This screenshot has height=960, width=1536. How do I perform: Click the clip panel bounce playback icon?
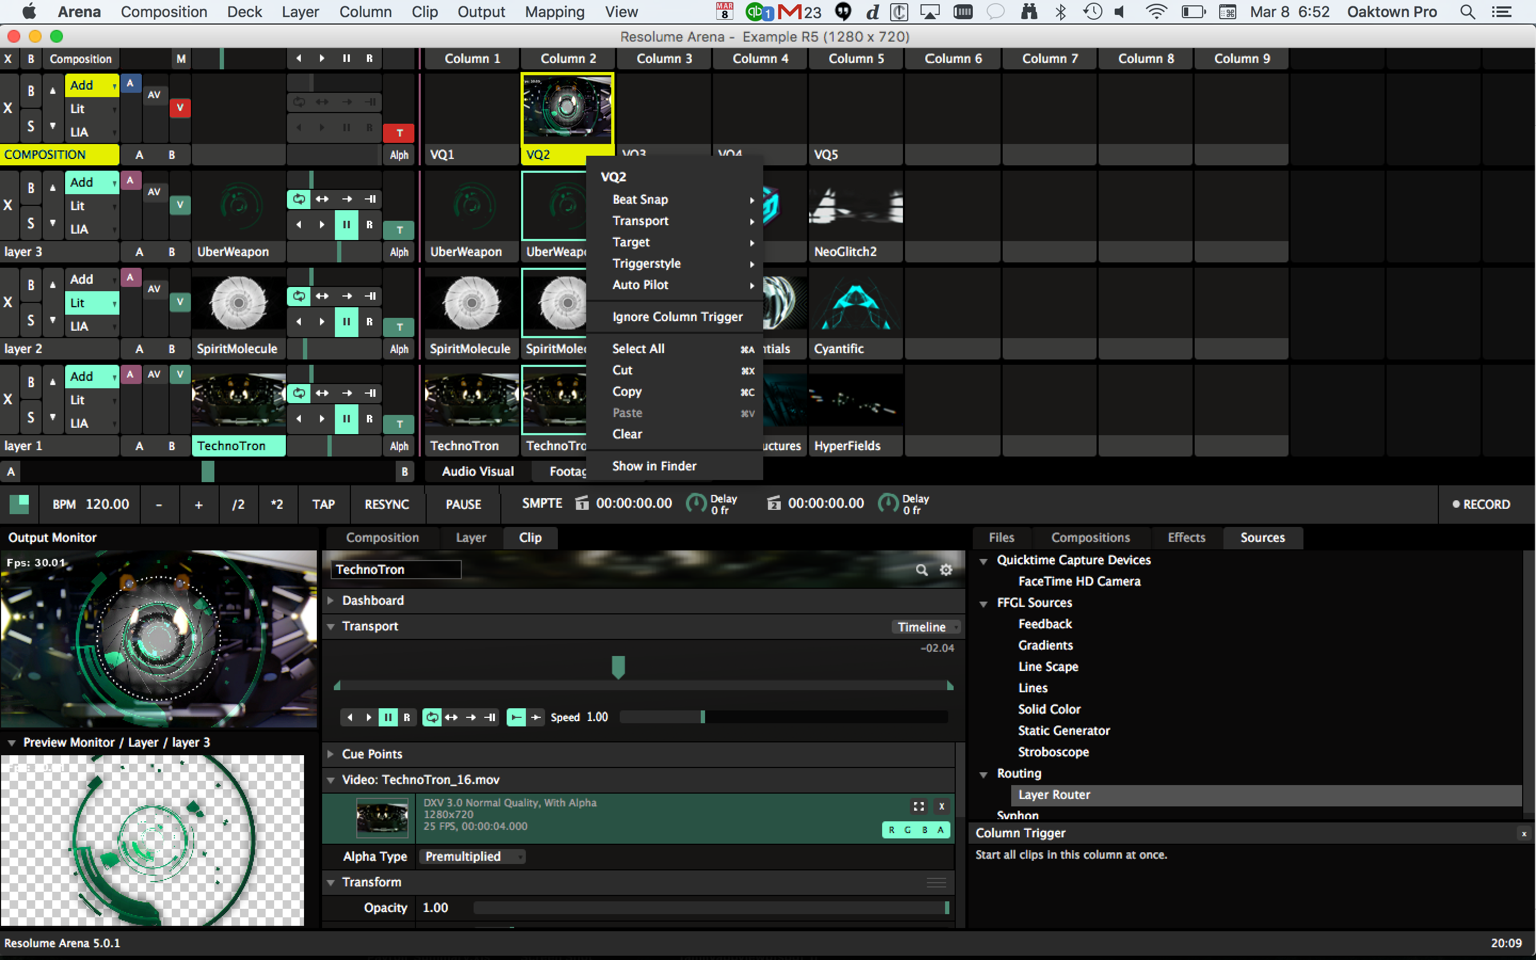click(451, 717)
